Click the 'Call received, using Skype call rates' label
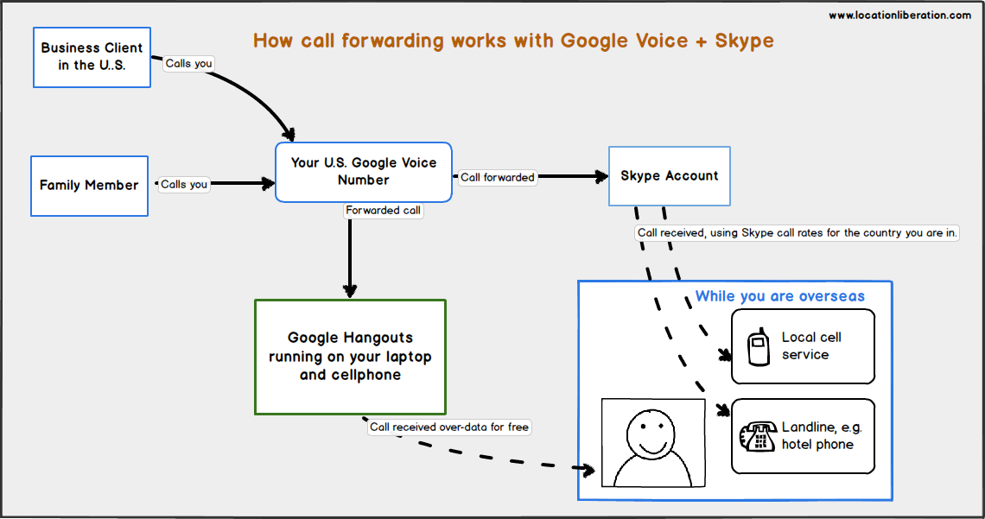 [x=798, y=233]
